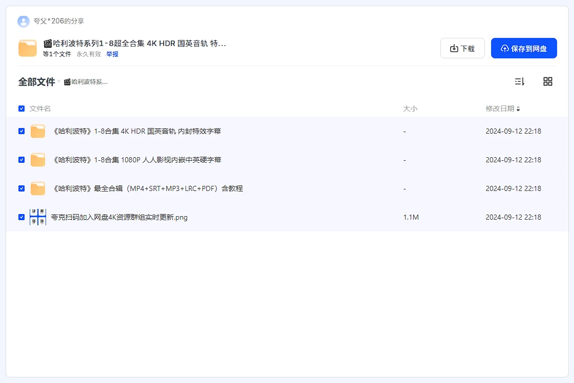
Task: Click folder icon for 4K HDR 合集
Action: [38, 131]
